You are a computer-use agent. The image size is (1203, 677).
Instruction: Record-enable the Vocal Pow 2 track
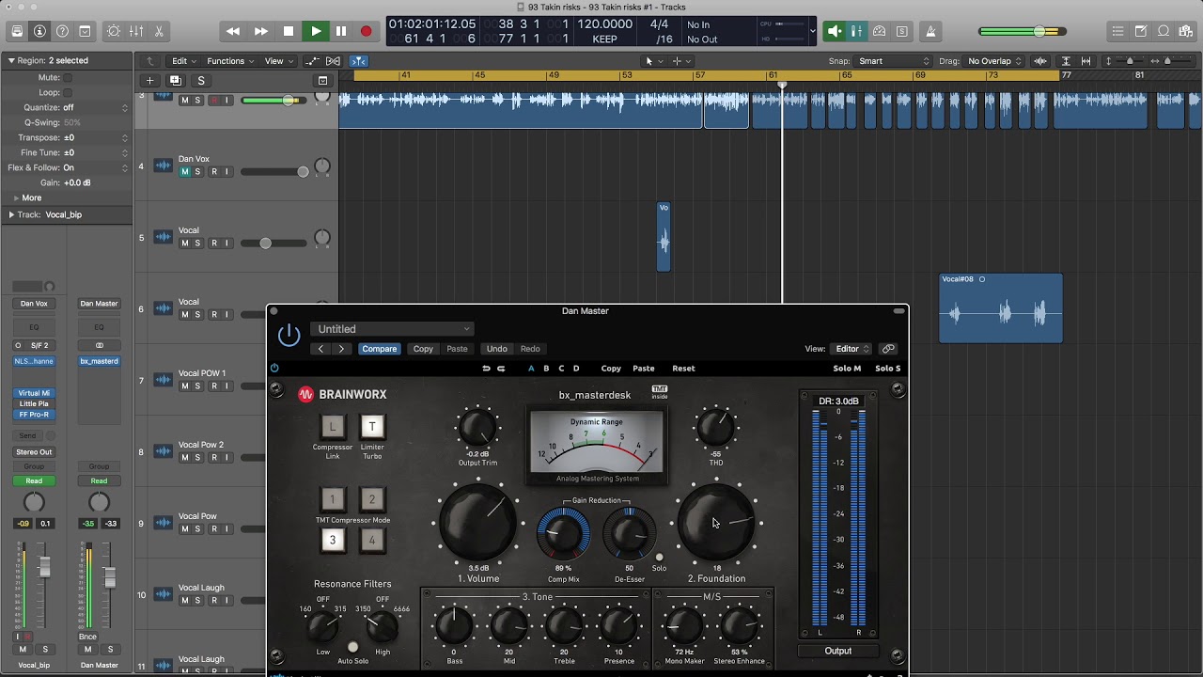coord(213,458)
